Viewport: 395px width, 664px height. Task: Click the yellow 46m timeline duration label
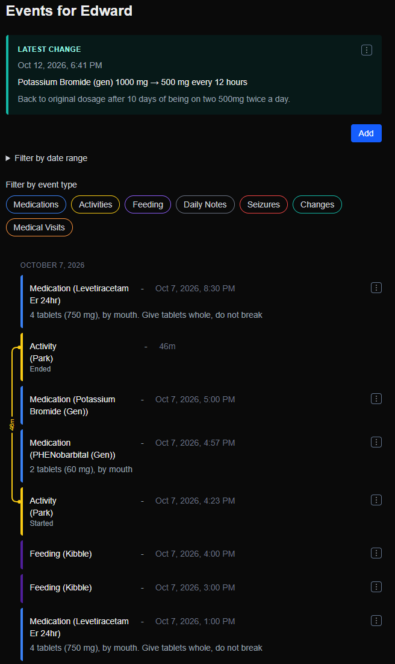12,425
